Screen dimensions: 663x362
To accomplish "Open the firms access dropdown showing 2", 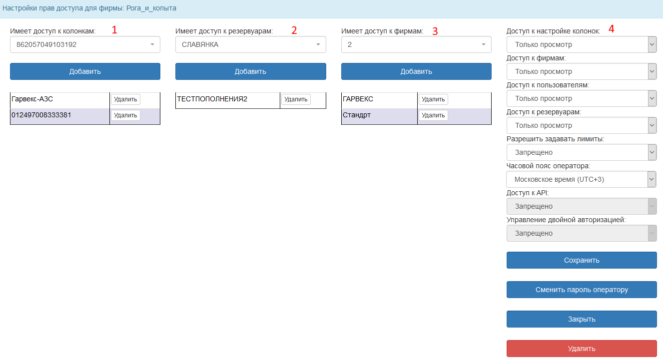I will tap(416, 44).
